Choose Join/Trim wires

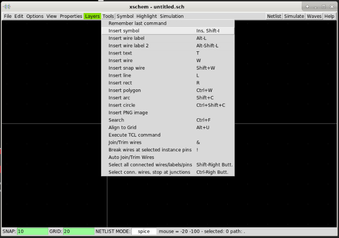[x=168, y=142]
